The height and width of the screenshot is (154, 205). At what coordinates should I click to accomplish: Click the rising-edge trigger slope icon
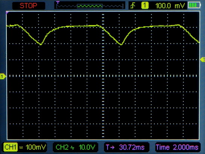tap(133, 6)
